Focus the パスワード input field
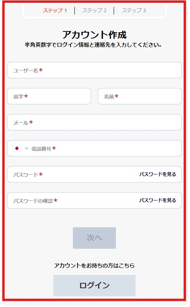Viewport: 190px width, 307px height. point(73,174)
